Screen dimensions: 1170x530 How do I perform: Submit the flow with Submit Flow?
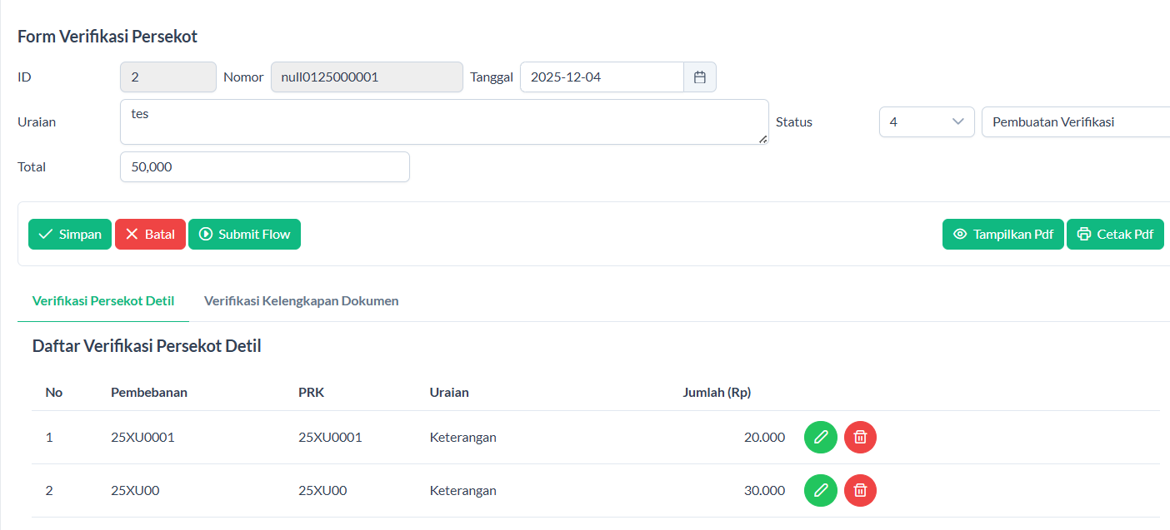[244, 235]
